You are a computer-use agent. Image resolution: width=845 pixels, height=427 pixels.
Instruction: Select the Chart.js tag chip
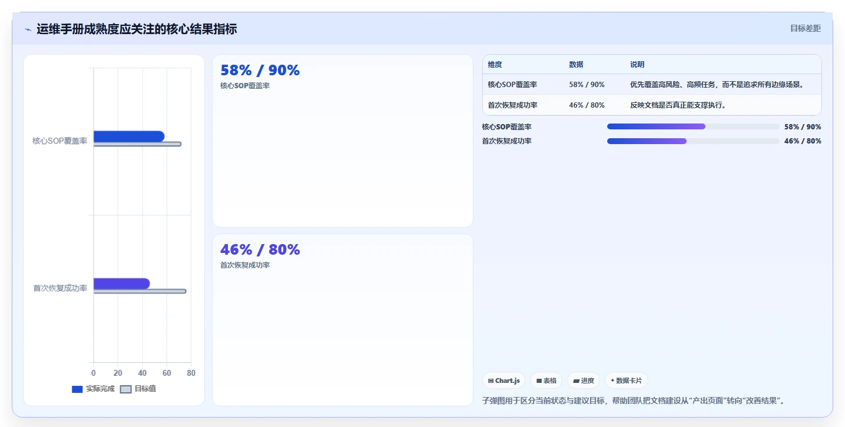[503, 381]
